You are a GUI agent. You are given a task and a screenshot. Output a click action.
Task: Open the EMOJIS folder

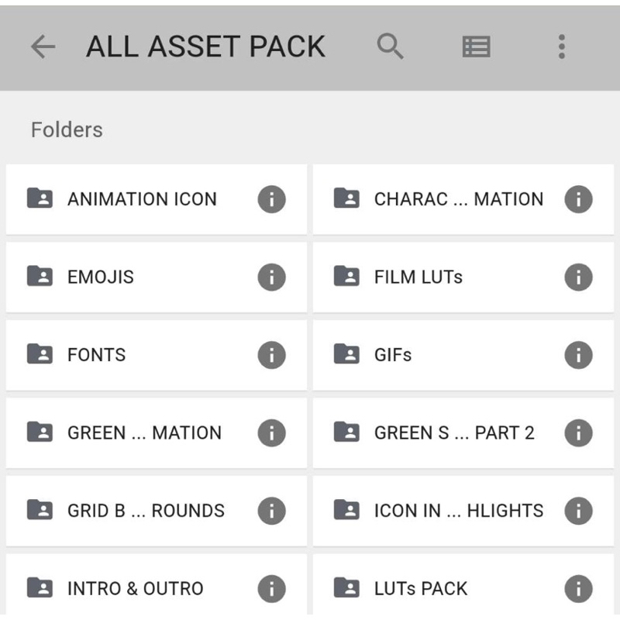click(x=101, y=277)
